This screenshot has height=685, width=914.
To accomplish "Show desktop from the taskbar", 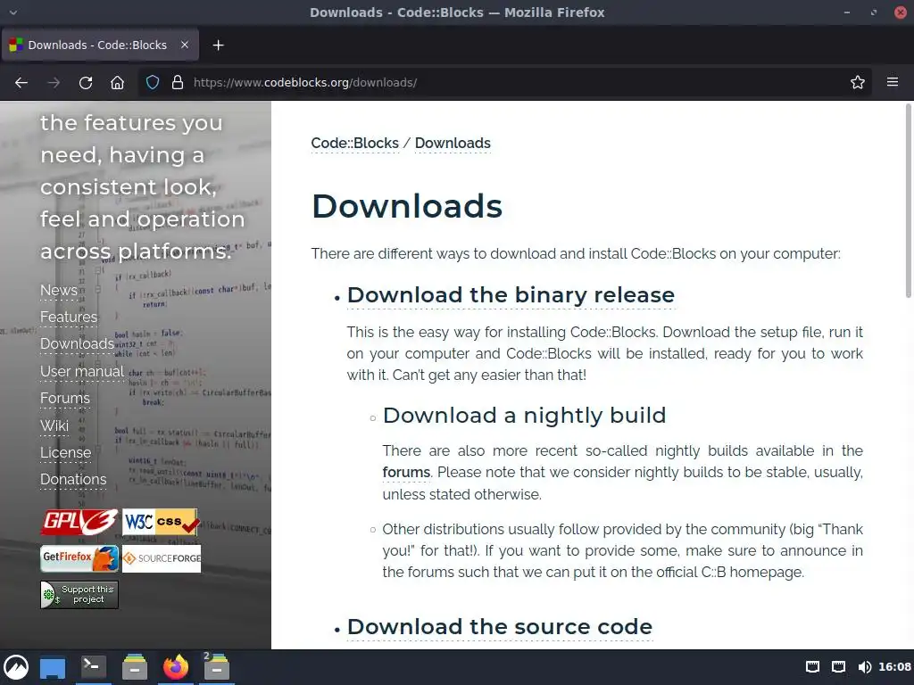I will point(53,668).
